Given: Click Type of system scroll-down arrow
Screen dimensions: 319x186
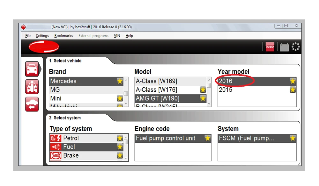Looking at the screenshot, I should (126, 158).
